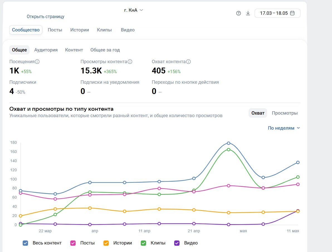Click the Подписки на уведомления label

tap(110, 82)
